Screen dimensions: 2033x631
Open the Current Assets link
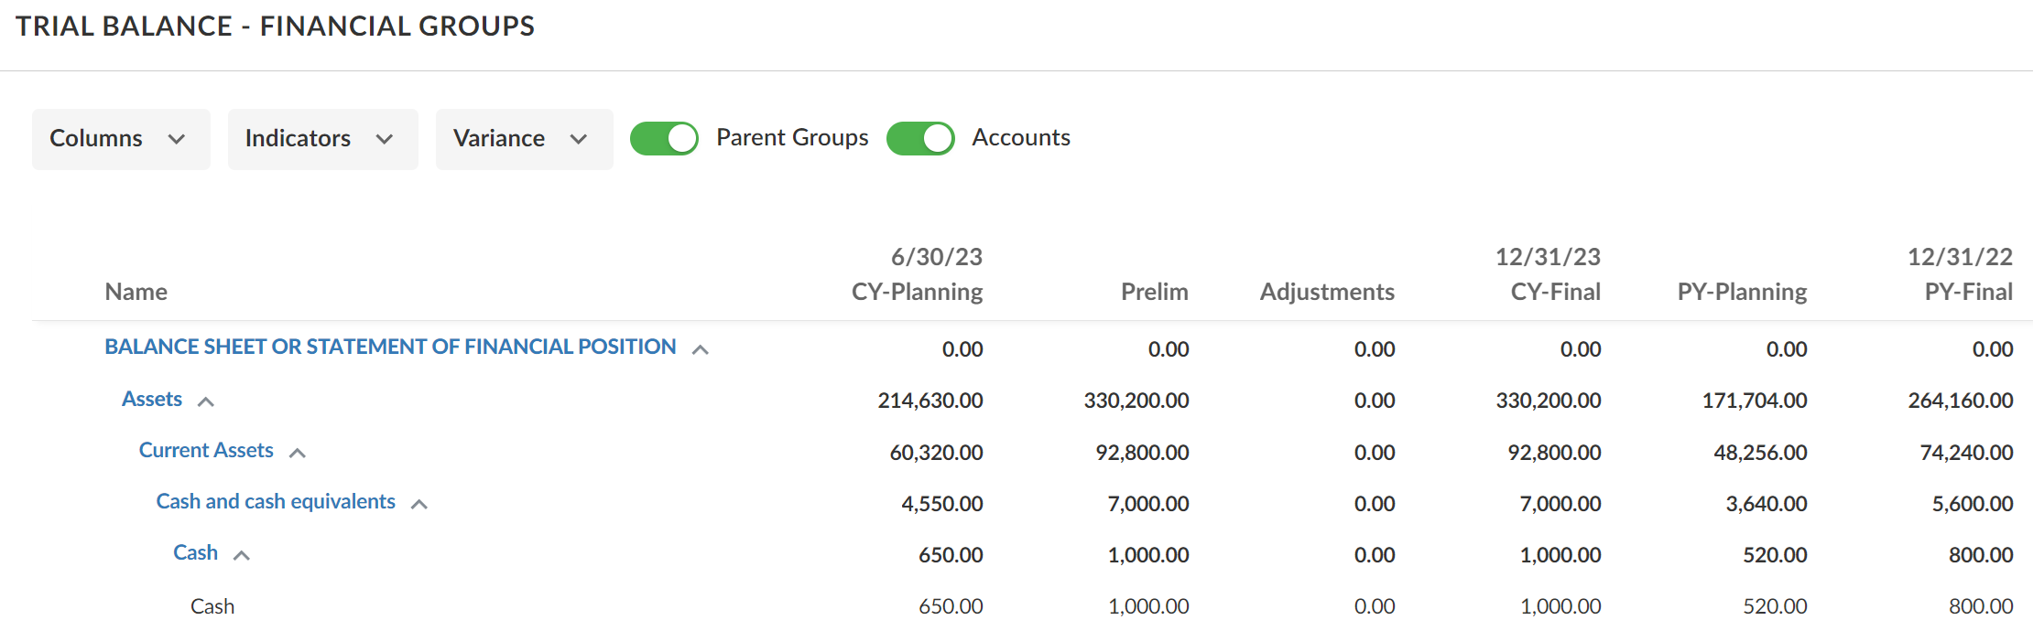tap(206, 450)
